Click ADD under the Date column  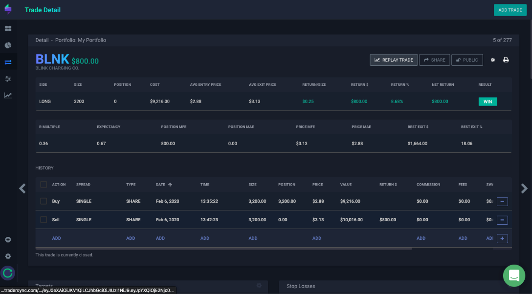[x=160, y=238]
